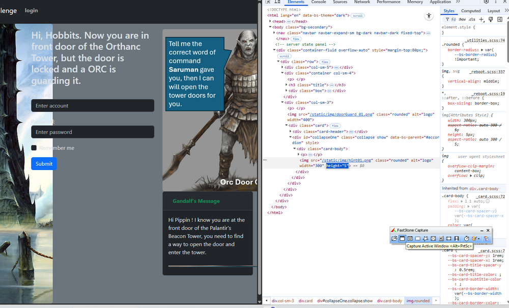
Task: Close the FastStone Capture toolbar
Action: [x=488, y=231]
